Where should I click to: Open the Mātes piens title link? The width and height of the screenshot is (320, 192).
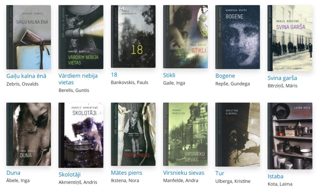tap(127, 173)
